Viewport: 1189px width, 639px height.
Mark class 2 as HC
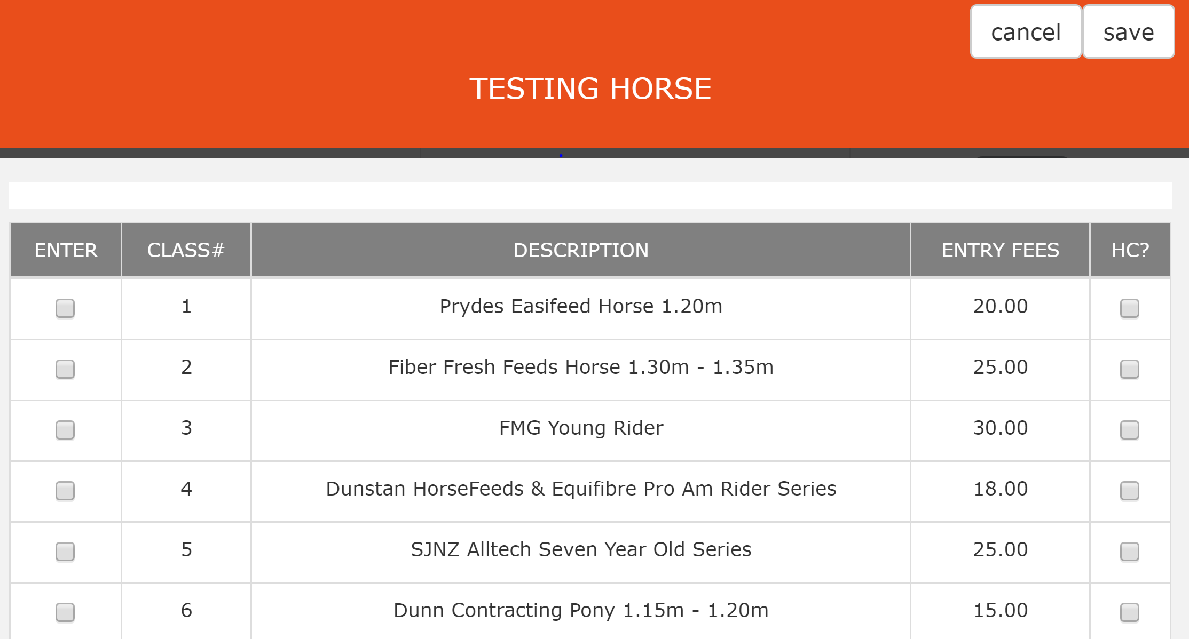tap(1129, 369)
